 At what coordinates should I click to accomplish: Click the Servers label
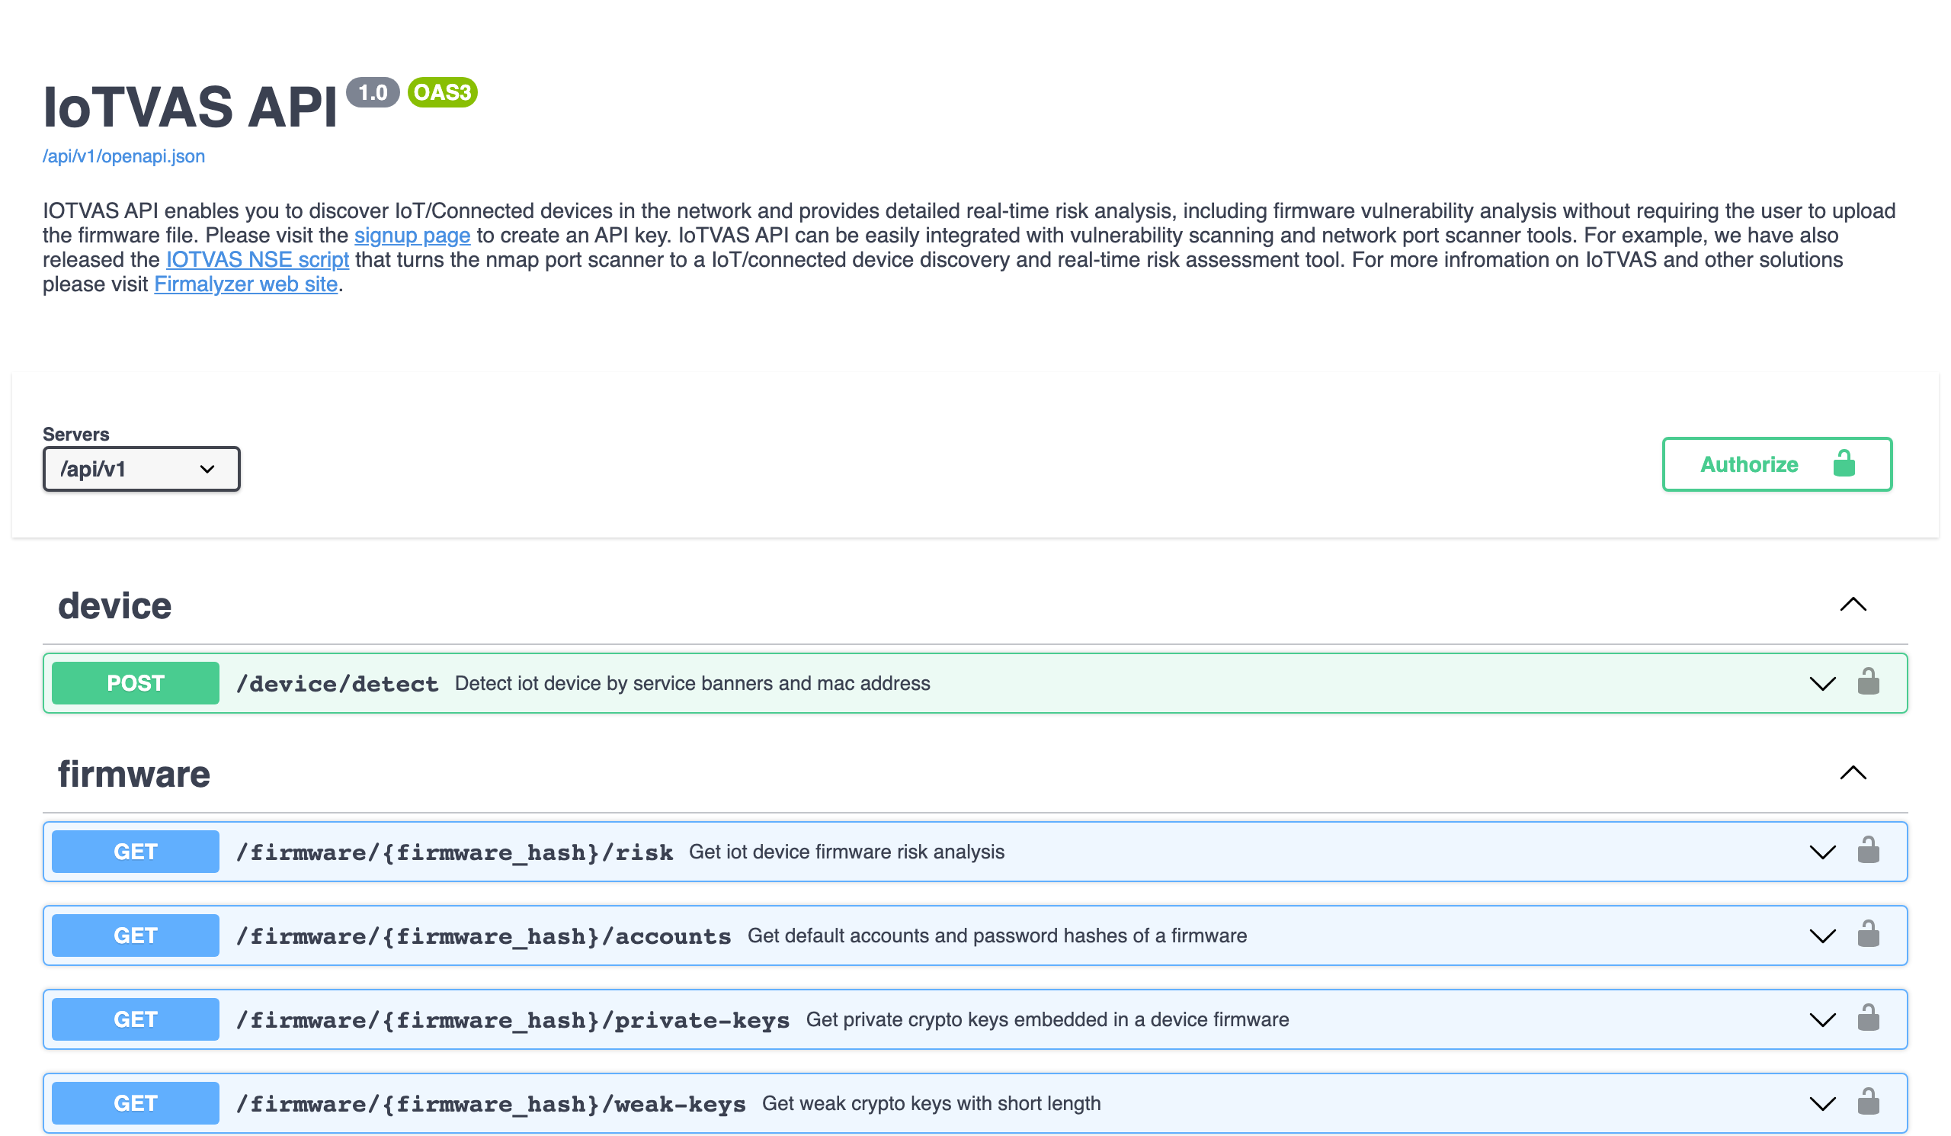pyautogui.click(x=76, y=435)
